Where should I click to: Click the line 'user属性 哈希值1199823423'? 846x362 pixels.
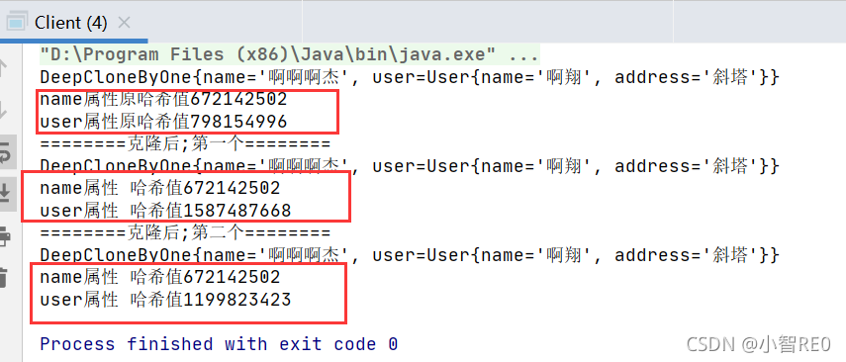click(165, 299)
